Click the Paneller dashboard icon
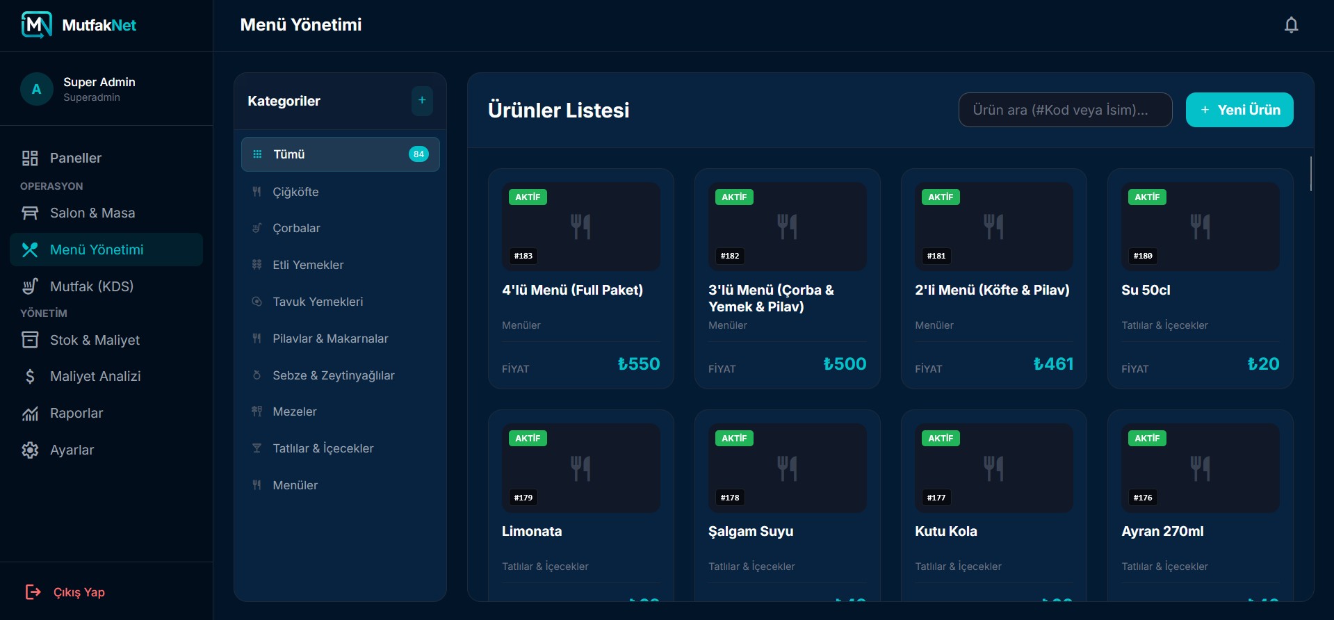This screenshot has height=620, width=1334. [x=30, y=158]
